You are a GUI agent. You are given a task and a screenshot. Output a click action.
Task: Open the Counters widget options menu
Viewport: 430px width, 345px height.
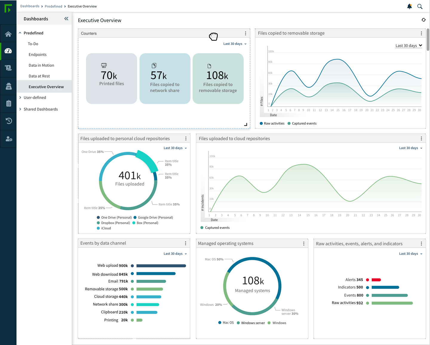(245, 33)
